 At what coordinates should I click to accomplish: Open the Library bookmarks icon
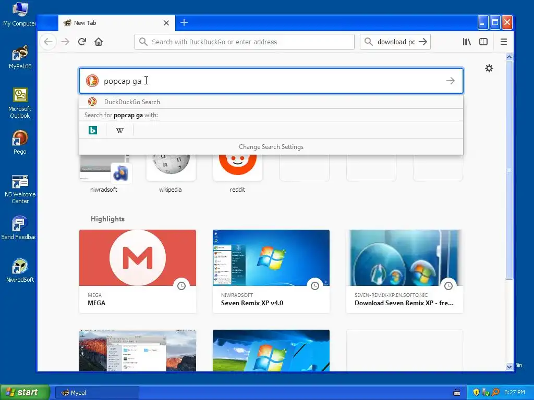[467, 42]
